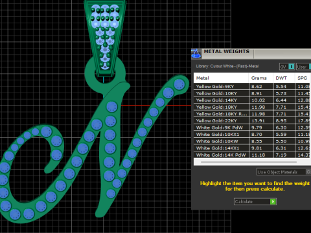This screenshot has width=311, height=233.
Task: Select the Yellow Gold:9KY row
Action: point(252,86)
